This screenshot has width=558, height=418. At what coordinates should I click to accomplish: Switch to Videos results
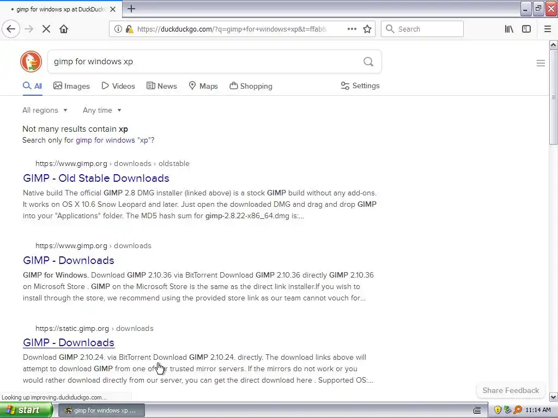click(118, 86)
